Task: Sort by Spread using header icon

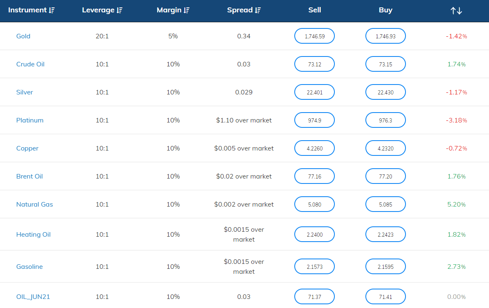Action: click(258, 10)
